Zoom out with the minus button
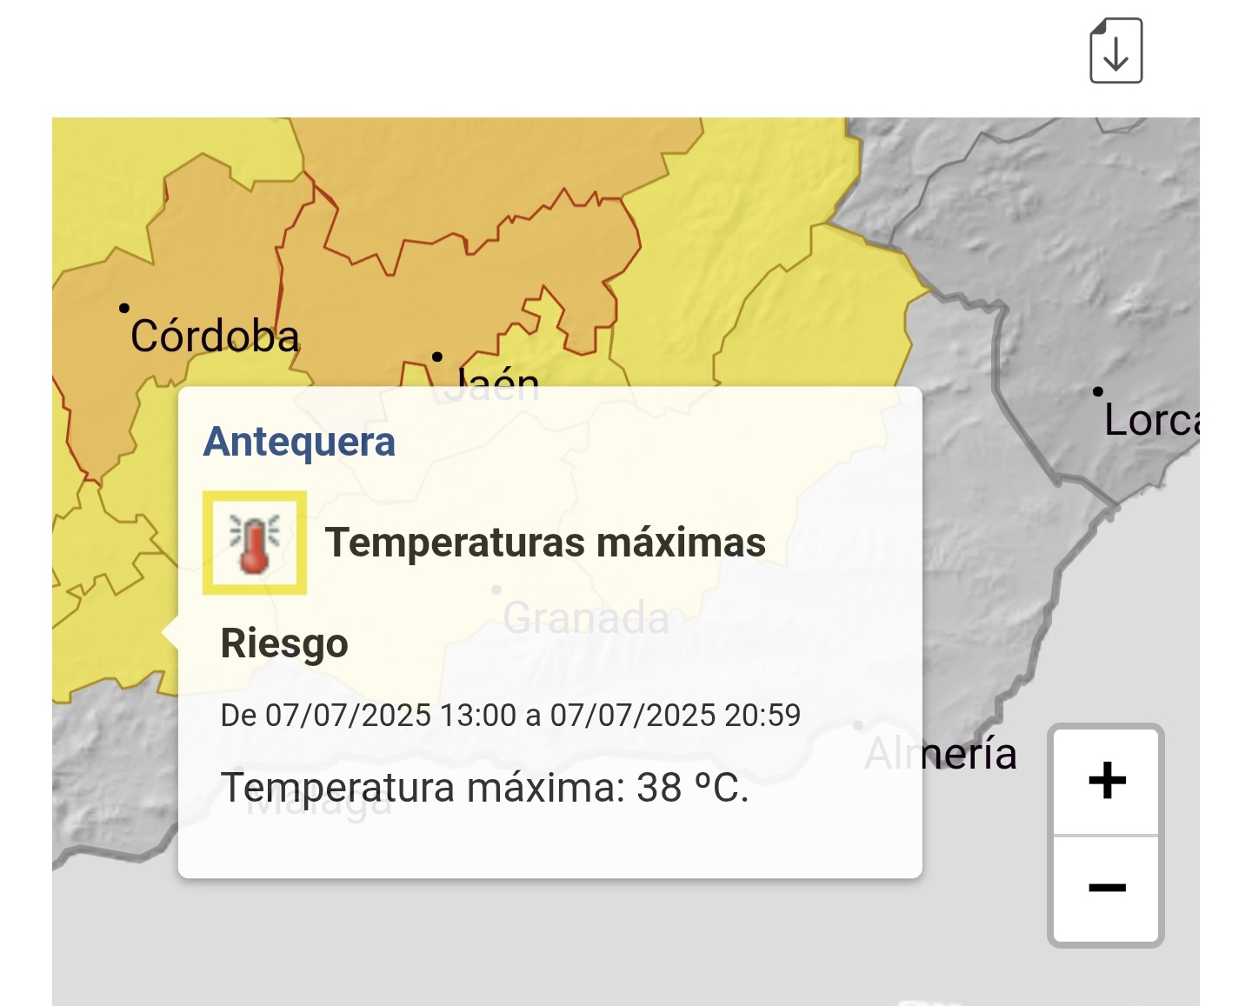Viewport: 1252px width, 1006px height. (1106, 889)
